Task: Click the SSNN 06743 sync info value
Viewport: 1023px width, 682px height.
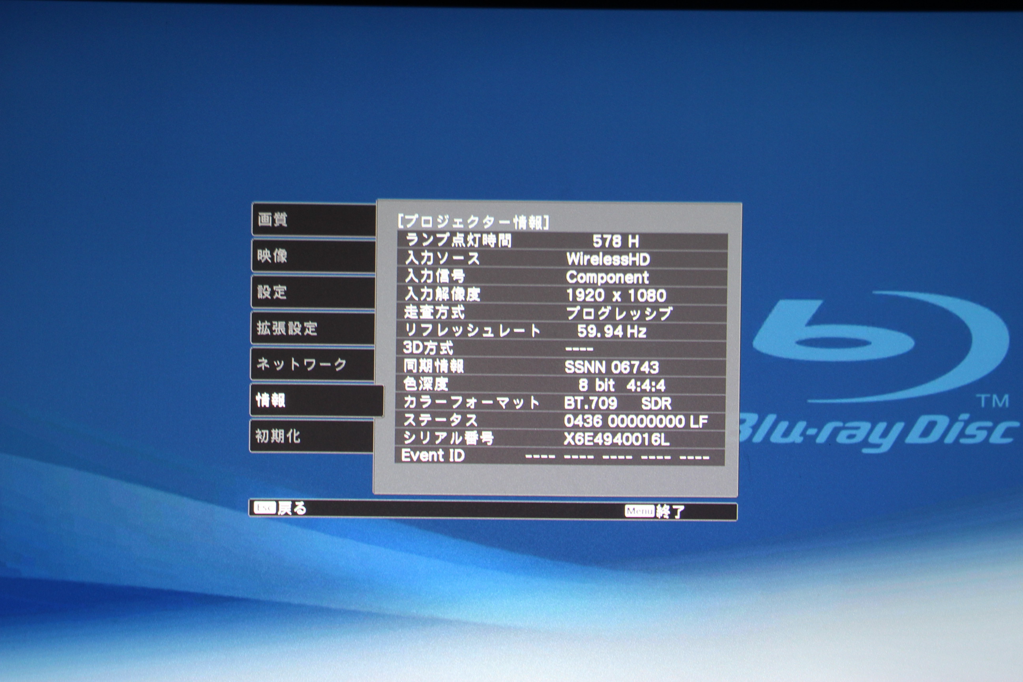Action: [x=611, y=368]
